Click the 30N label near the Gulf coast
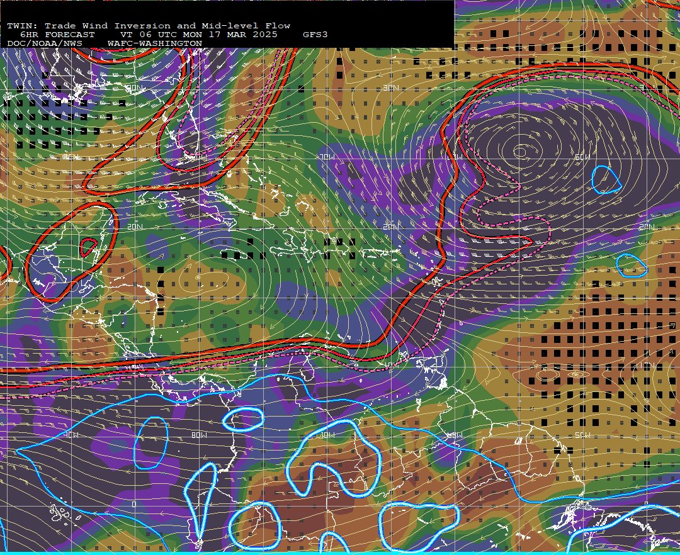The image size is (680, 555). point(135,88)
